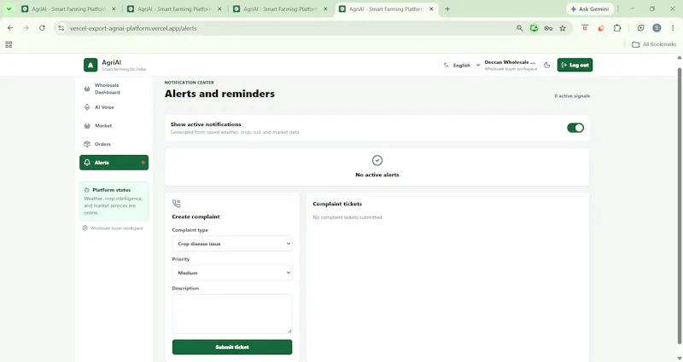The height and width of the screenshot is (362, 683).
Task: Click into the Description text area
Action: coord(232,313)
